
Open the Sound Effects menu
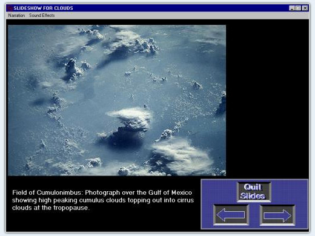42,15
